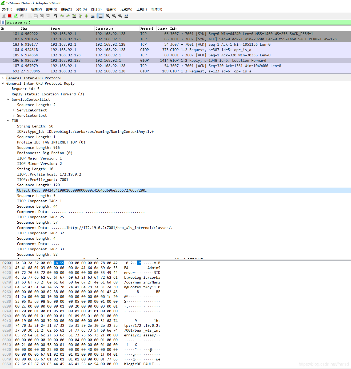Stop the running capture with red square

(x=10, y=16)
